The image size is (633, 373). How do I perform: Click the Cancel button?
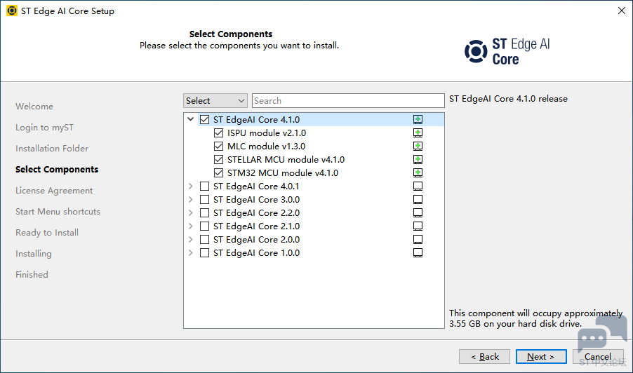(x=598, y=357)
